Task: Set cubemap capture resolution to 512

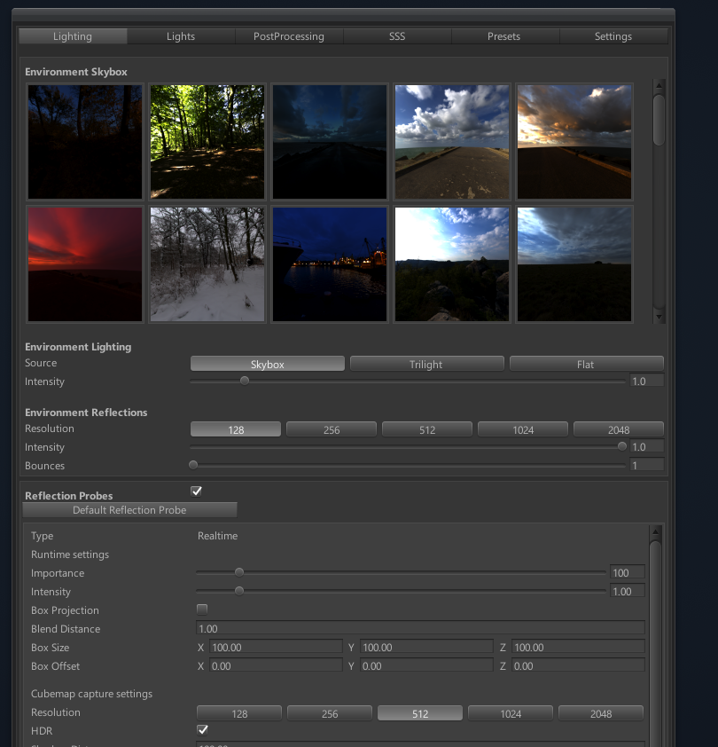Action: 420,713
